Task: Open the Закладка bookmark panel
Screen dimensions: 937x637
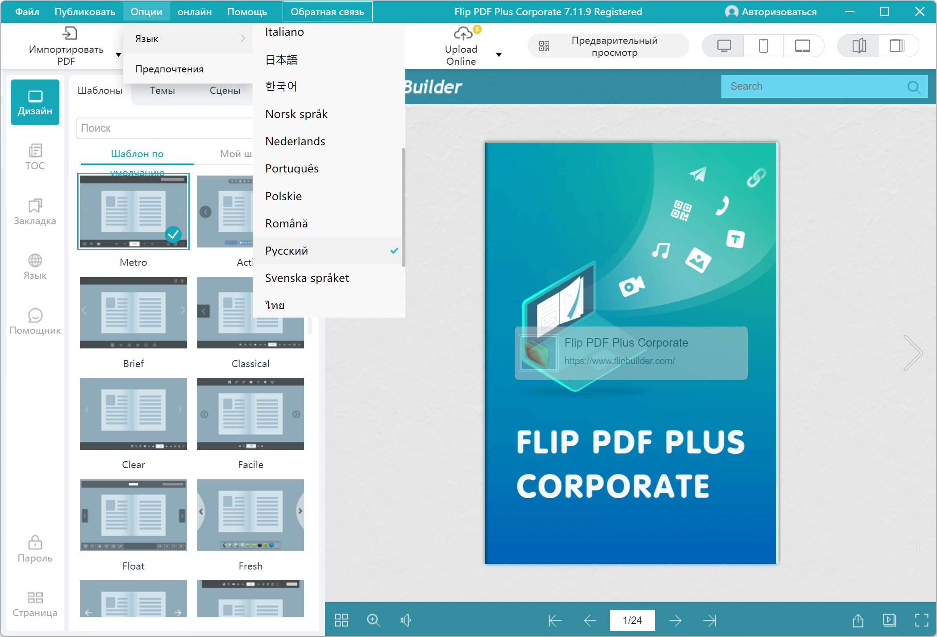Action: 35,212
